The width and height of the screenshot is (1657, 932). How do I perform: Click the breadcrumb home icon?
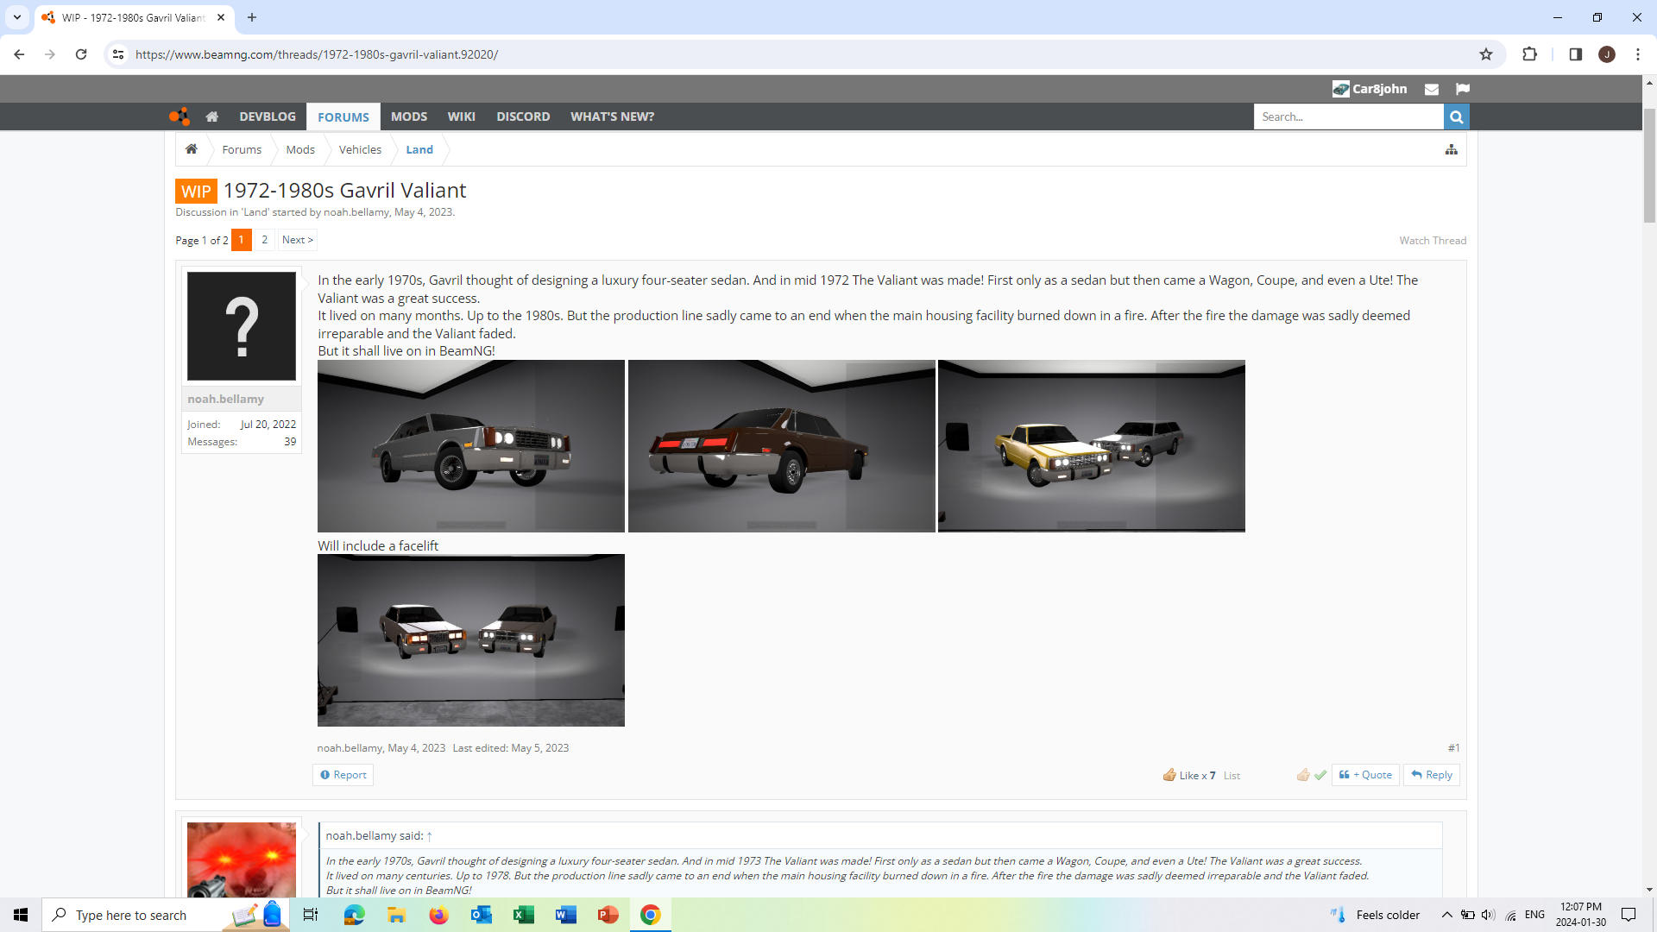(192, 149)
